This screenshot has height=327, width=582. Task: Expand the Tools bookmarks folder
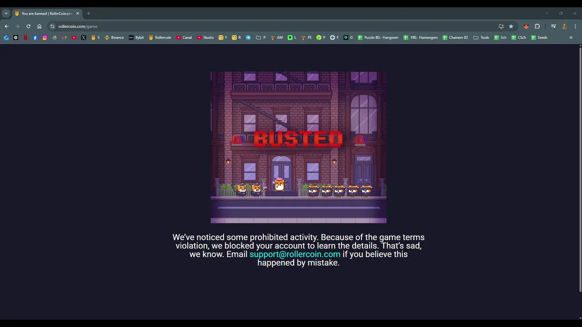(481, 38)
